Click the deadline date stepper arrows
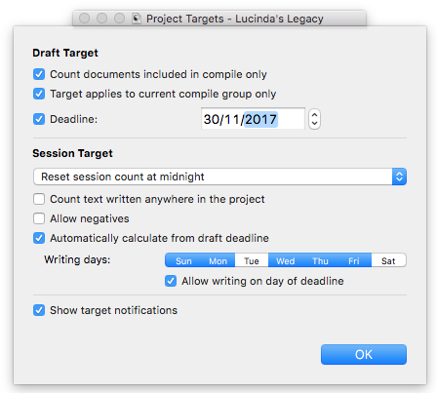The width and height of the screenshot is (437, 393). 314,119
